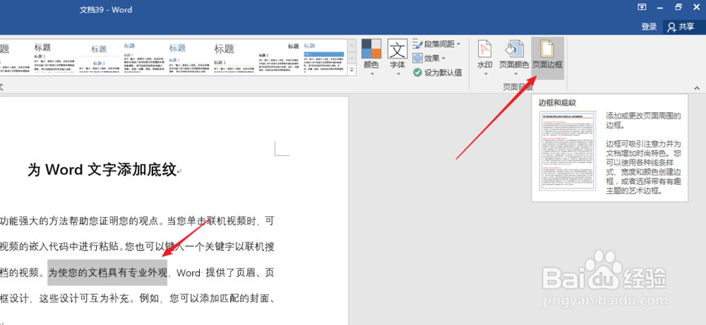706x325 pixels.
Task: Open the 字体 theme fonts gallery
Action: [x=397, y=58]
